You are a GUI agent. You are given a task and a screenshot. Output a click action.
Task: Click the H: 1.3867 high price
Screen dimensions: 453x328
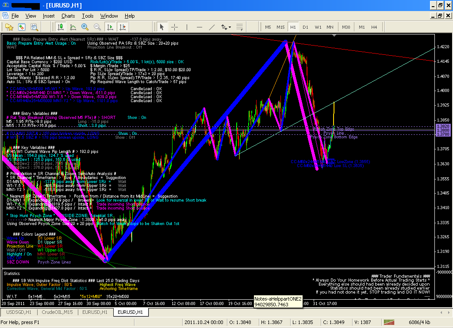click(x=272, y=322)
